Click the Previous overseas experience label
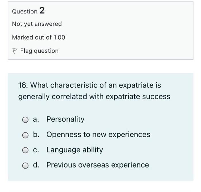Screen dimensions: 201x192 click(x=98, y=165)
